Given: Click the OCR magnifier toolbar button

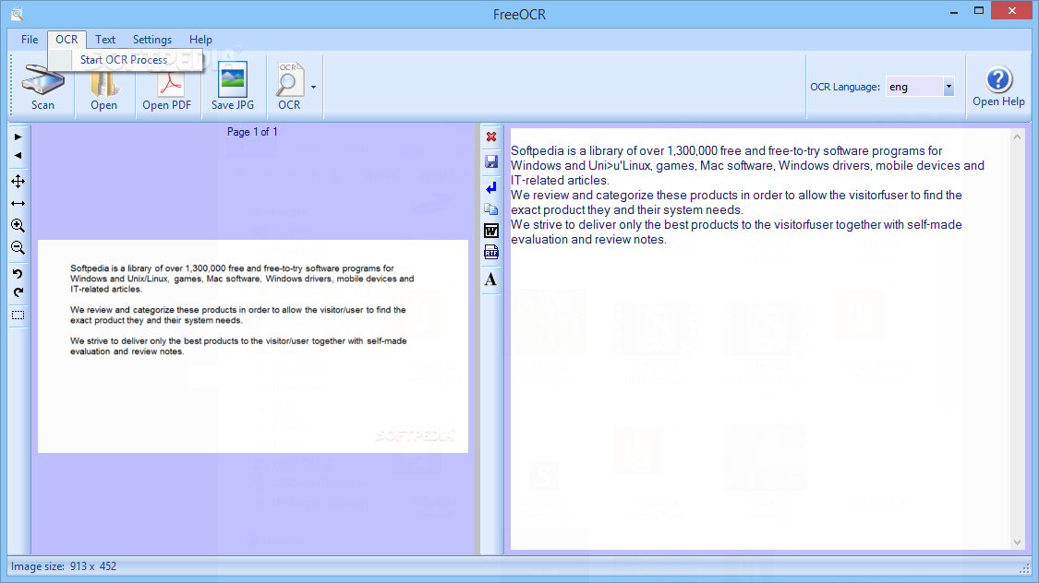Looking at the screenshot, I should (x=289, y=88).
